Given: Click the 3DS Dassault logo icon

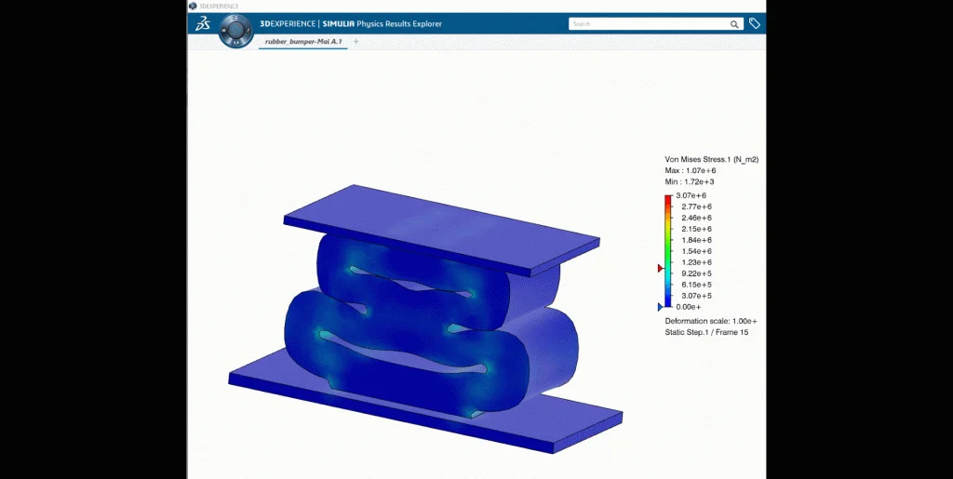Looking at the screenshot, I should tap(202, 24).
